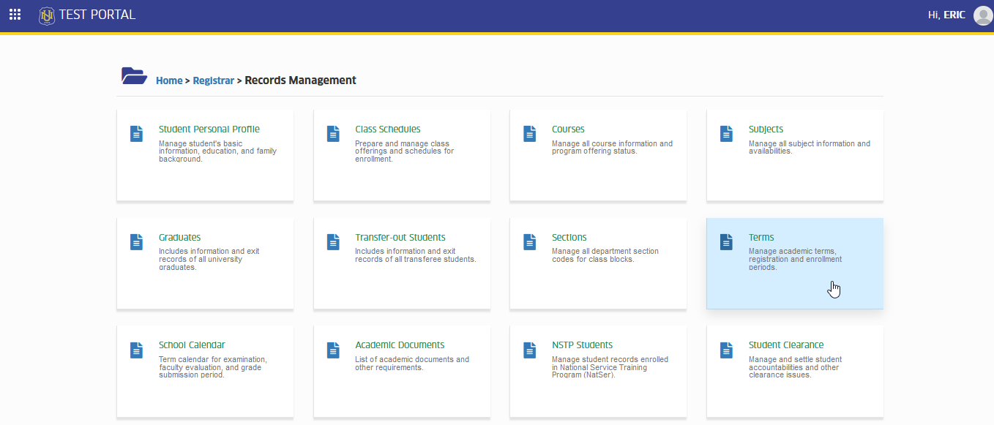Click 'National Service Training Program' description
The image size is (994, 425).
click(610, 367)
